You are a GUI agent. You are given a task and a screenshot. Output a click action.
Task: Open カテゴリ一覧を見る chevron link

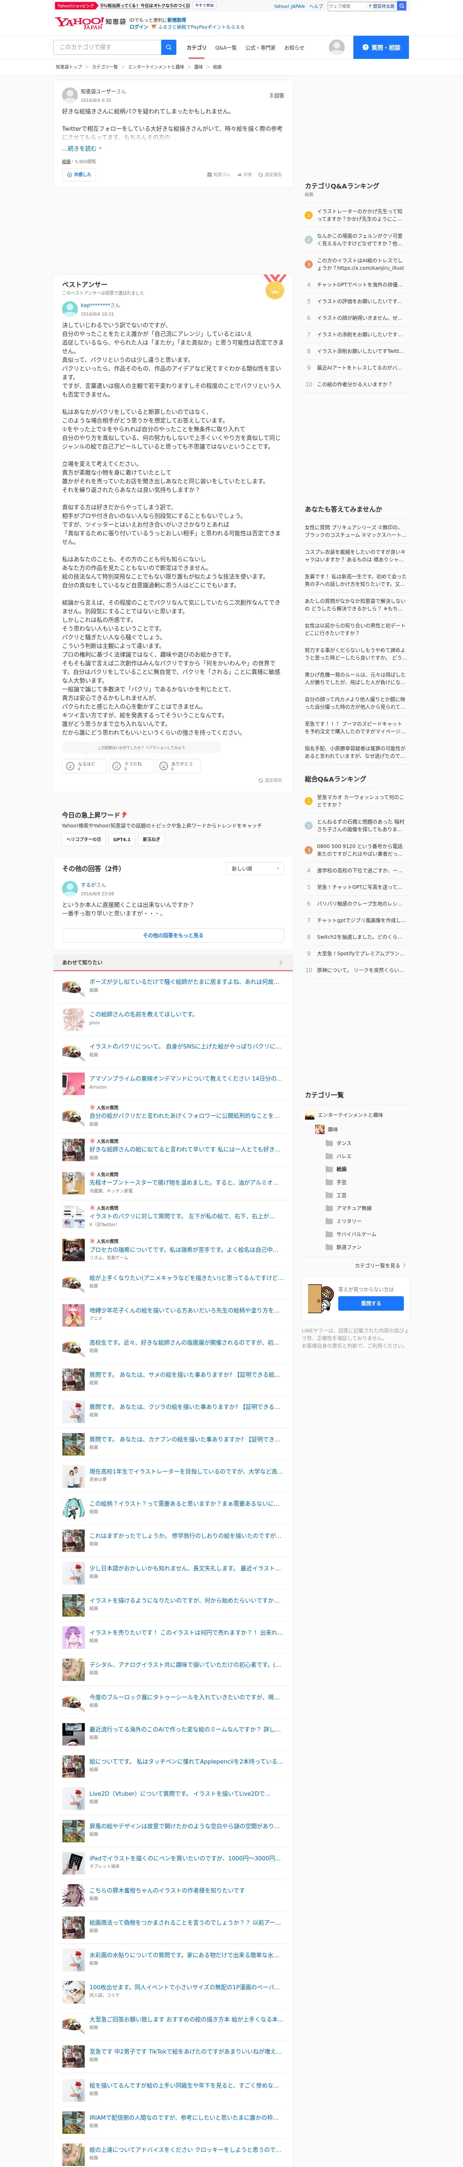pos(381,1265)
